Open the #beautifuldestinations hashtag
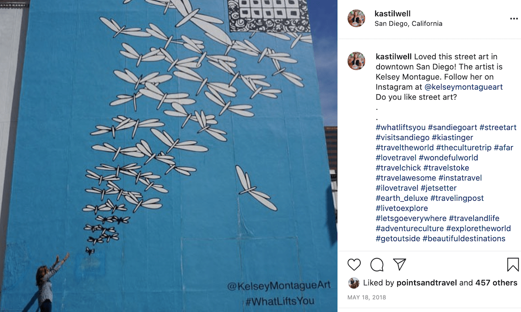The height and width of the screenshot is (312, 521). (464, 239)
